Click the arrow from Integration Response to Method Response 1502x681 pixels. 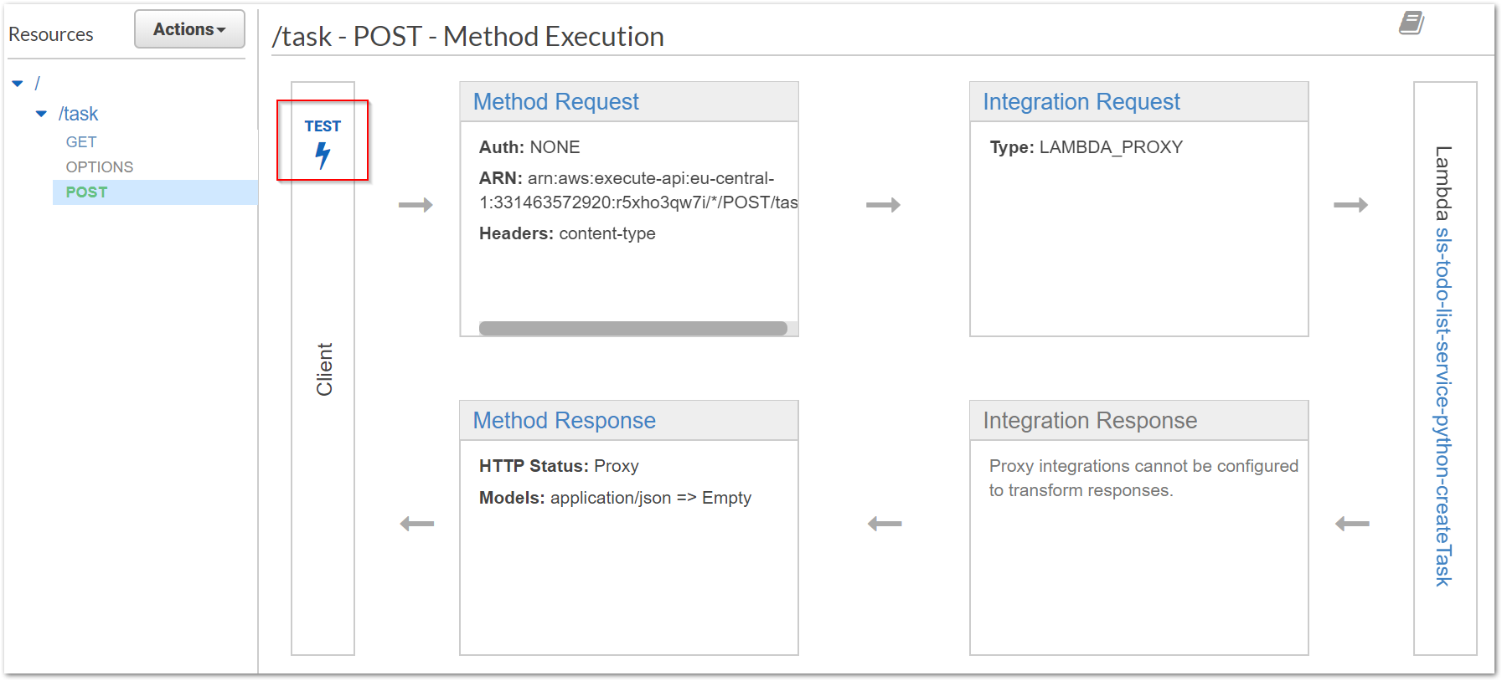tap(885, 525)
